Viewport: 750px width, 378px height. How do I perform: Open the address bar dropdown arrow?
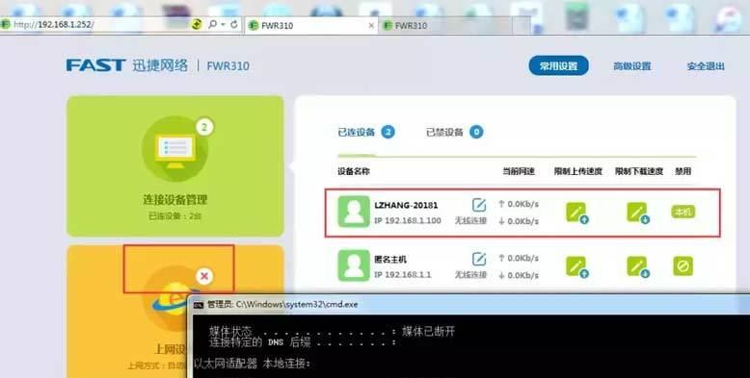223,24
